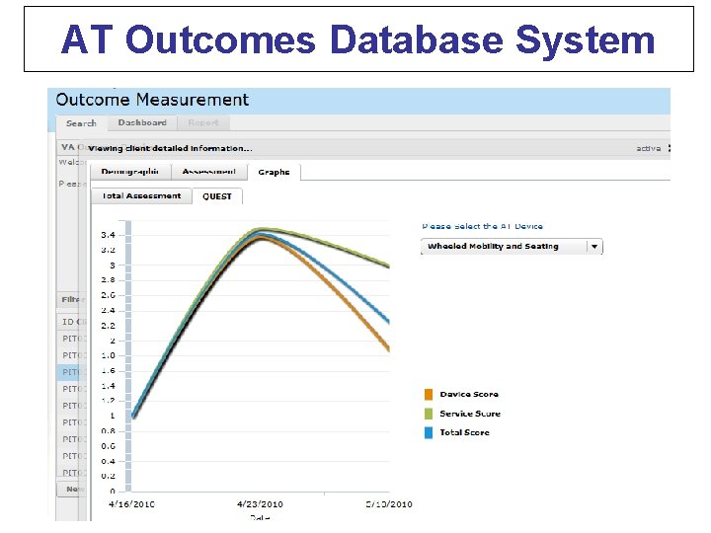Open the Dashboard tab
The width and height of the screenshot is (711, 533).
pos(142,122)
